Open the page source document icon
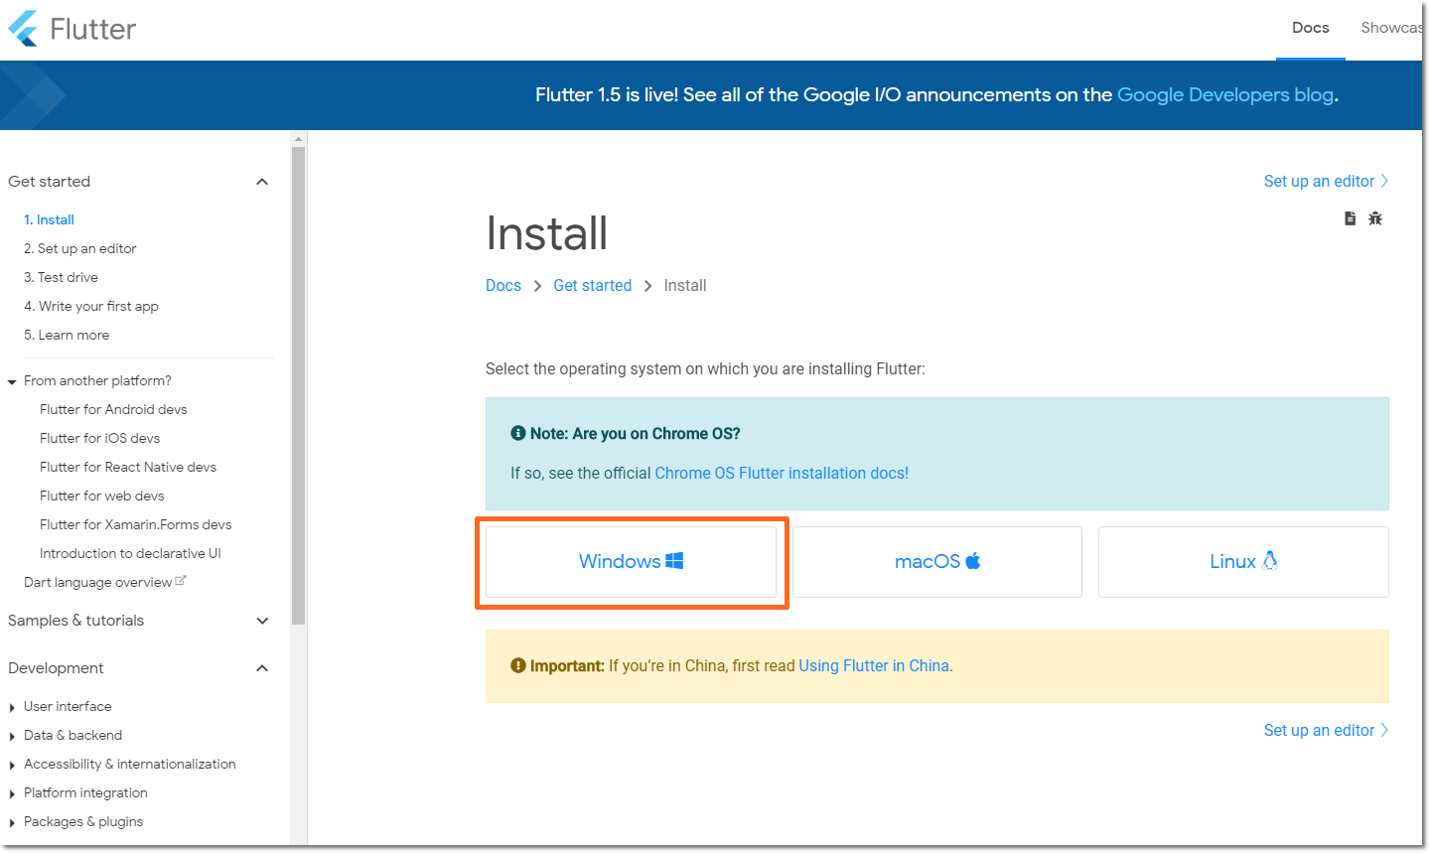Image resolution: width=1430 pixels, height=853 pixels. pyautogui.click(x=1350, y=218)
